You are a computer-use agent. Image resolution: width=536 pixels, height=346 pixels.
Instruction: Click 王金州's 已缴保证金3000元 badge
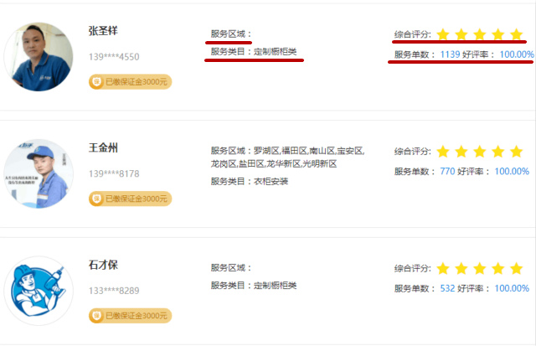(x=131, y=199)
